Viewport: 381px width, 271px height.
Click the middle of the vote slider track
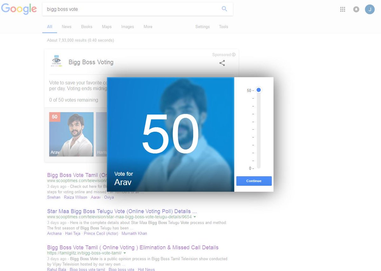point(259,129)
